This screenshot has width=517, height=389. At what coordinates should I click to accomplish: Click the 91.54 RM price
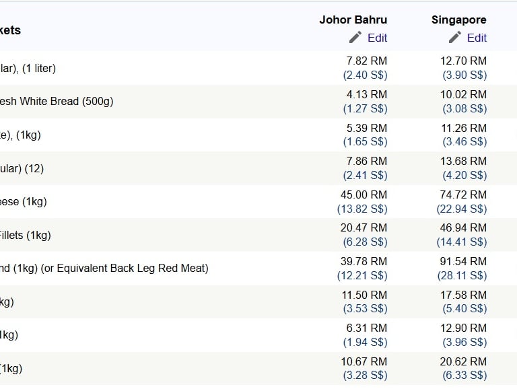[463, 261]
